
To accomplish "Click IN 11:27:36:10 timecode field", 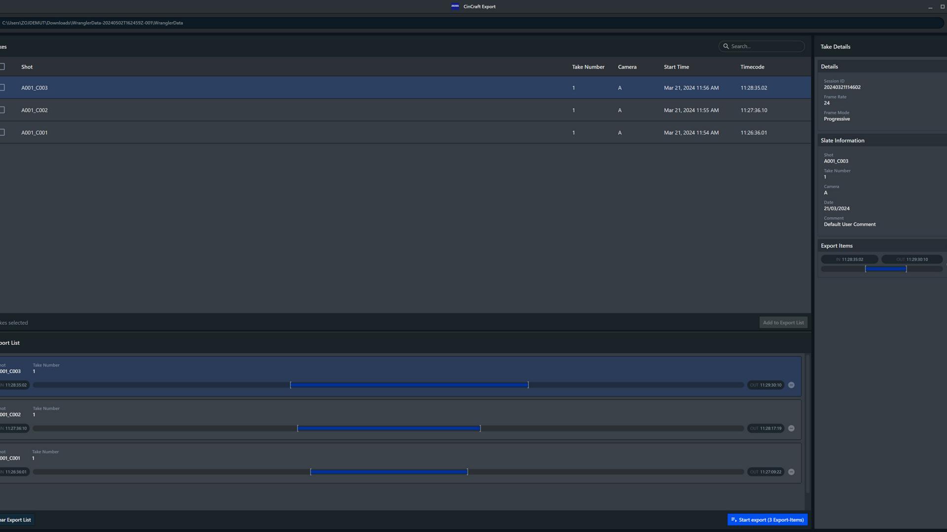I will (x=14, y=429).
